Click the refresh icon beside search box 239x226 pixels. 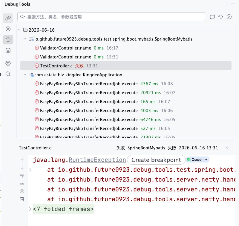(x=221, y=17)
